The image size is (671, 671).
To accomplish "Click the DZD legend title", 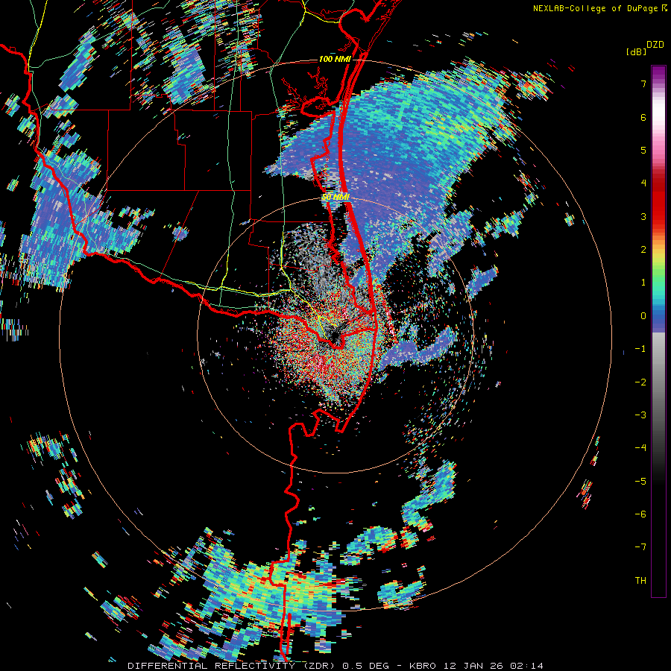I will point(655,45).
